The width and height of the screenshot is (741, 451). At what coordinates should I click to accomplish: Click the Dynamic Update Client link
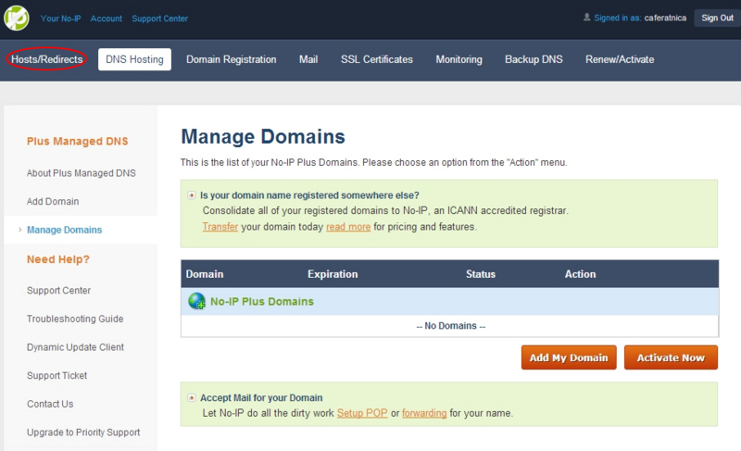(x=75, y=347)
